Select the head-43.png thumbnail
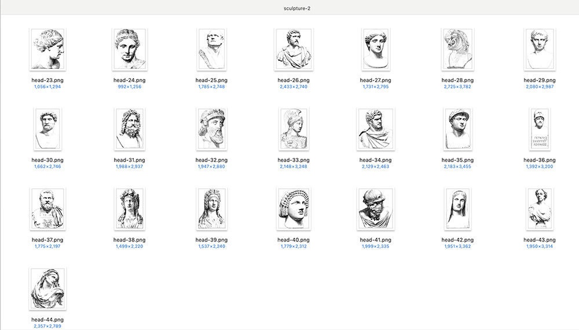Viewport: 579px width, 330px height. coord(540,210)
